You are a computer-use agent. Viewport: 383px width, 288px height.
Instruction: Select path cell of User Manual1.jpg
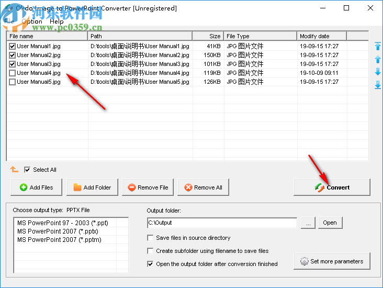pyautogui.click(x=140, y=46)
